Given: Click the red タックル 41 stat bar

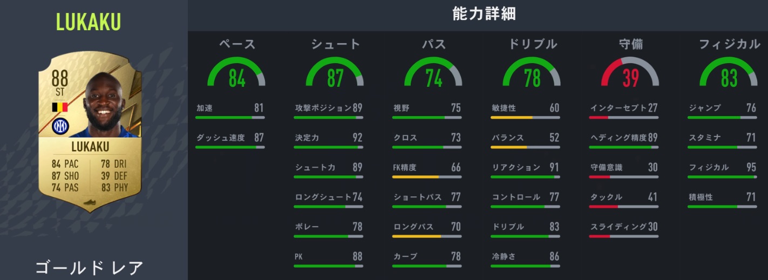Looking at the screenshot, I should [624, 206].
